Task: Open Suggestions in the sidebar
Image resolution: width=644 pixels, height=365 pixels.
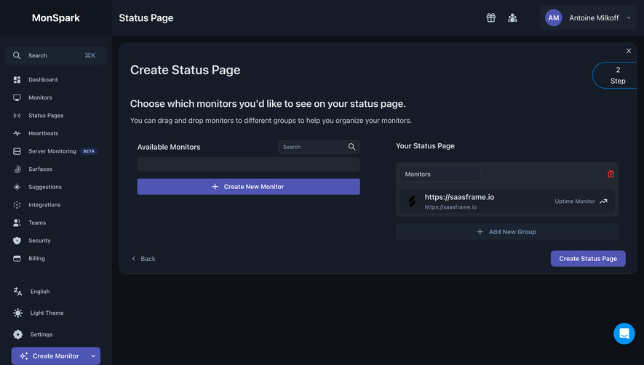Action: tap(45, 187)
